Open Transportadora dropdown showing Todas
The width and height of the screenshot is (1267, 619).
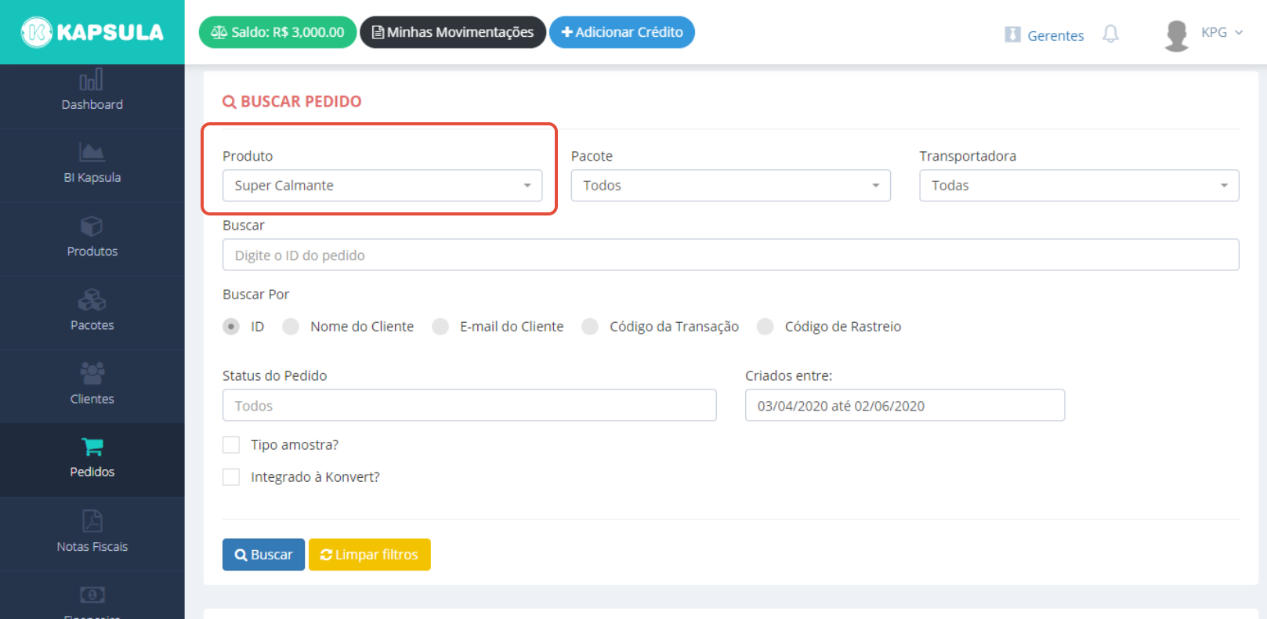pos(1079,186)
